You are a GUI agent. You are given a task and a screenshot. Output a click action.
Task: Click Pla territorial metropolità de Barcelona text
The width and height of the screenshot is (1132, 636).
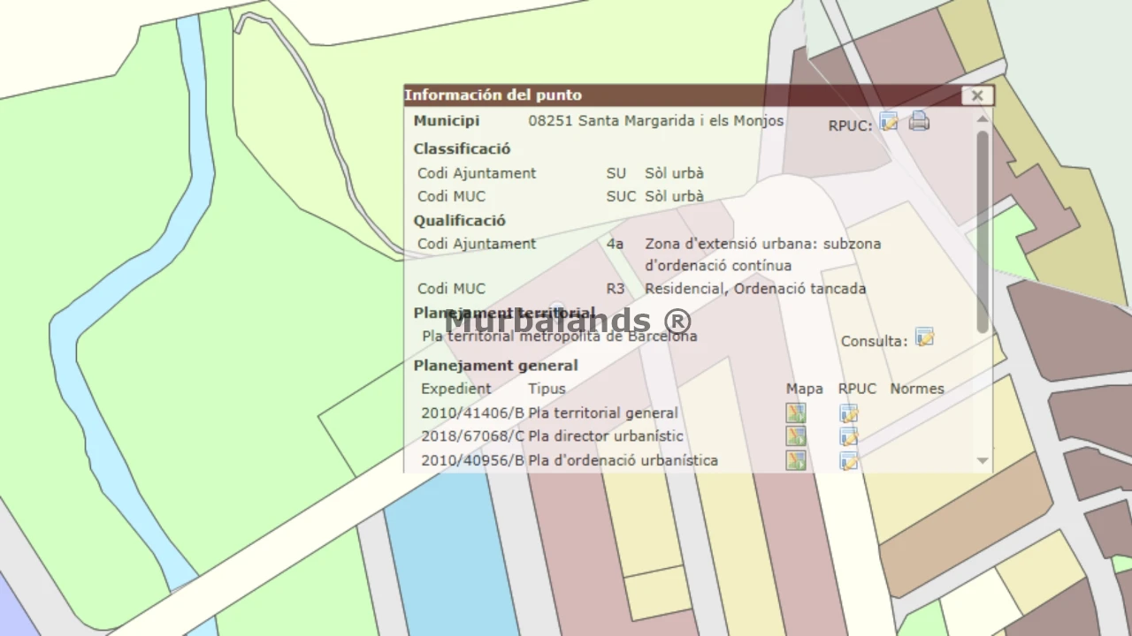560,337
